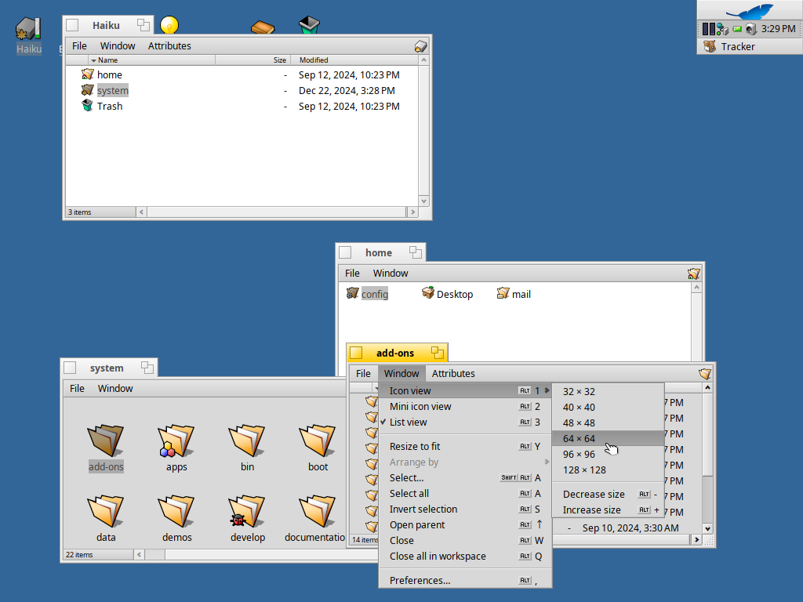Click the workspaces replicant in tray
Screen dimensions: 803x602
708,29
